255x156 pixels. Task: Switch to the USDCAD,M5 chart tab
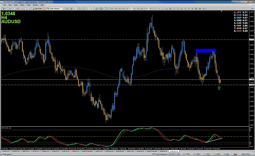tap(109, 151)
